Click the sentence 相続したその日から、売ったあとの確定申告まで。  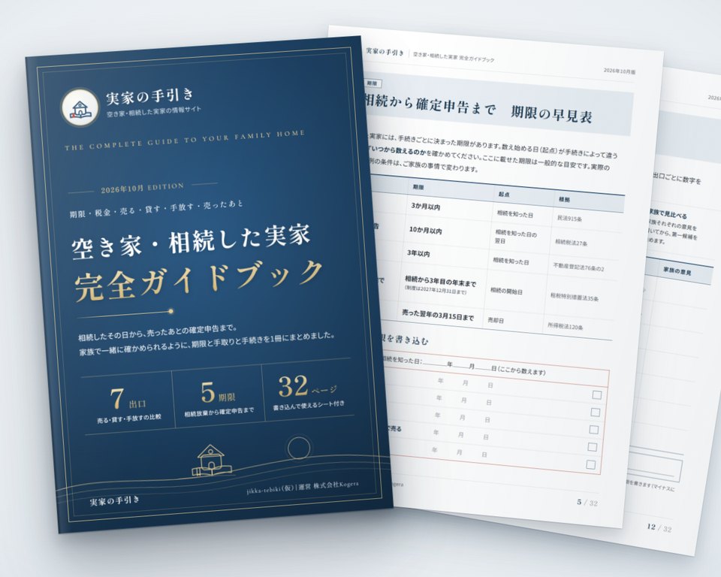(x=157, y=333)
